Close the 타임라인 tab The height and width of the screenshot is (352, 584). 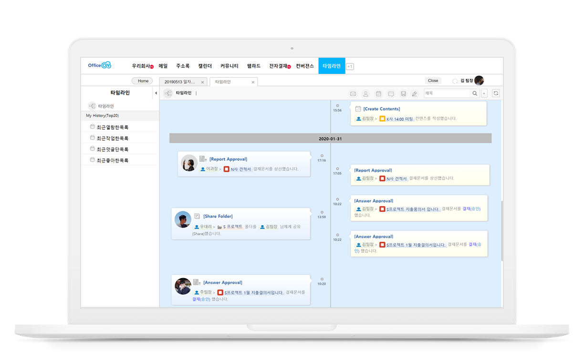(253, 82)
